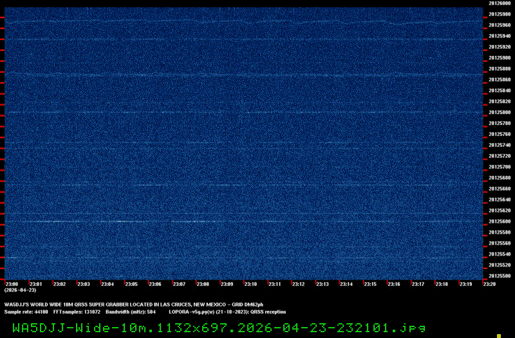515x338 pixels.
Task: Click the 28125620 frequency label
Action: (500, 211)
